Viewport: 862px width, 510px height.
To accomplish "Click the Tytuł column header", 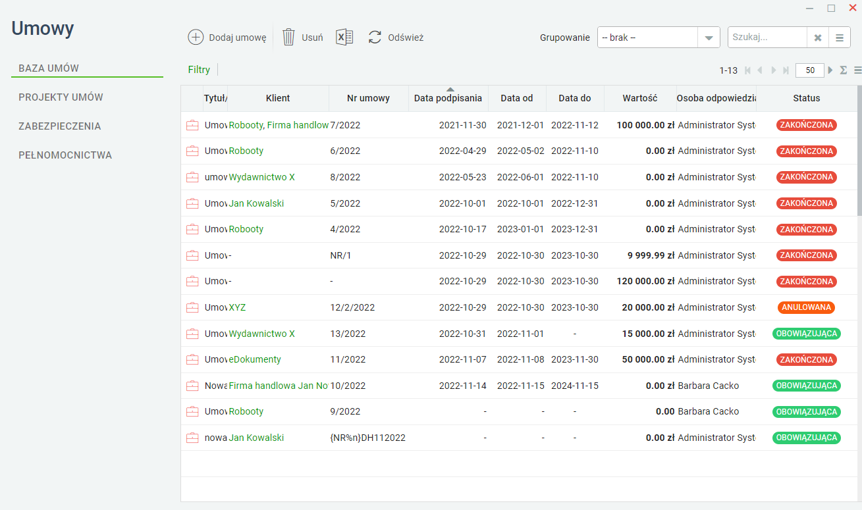I will [215, 98].
